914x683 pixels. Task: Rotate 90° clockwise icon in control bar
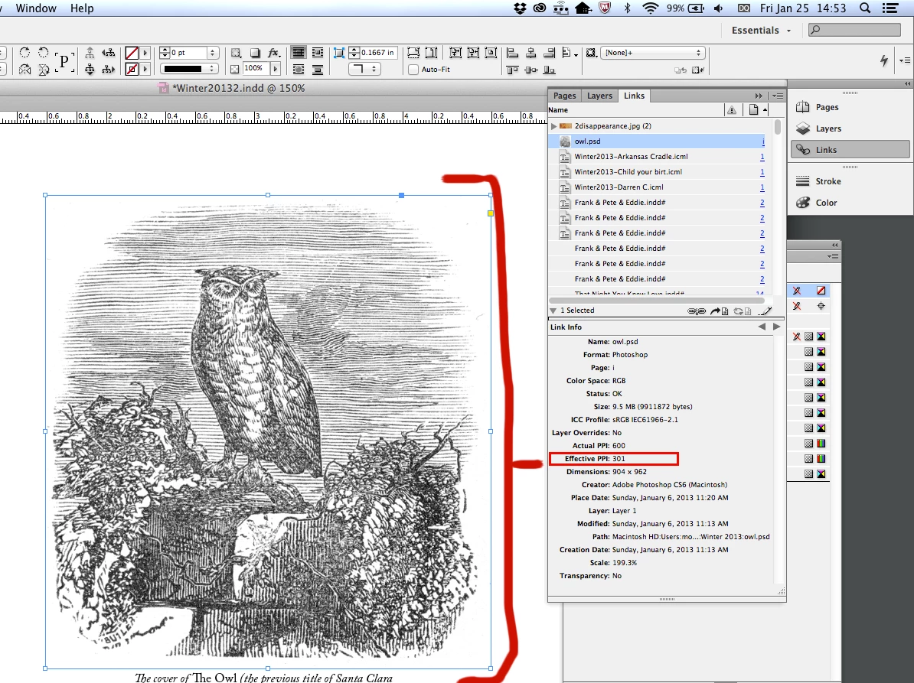(x=24, y=53)
